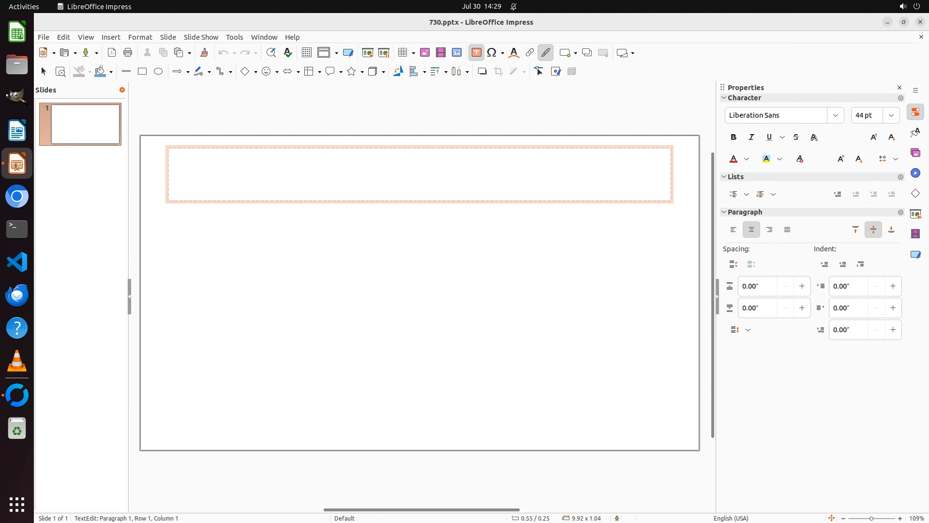Image resolution: width=929 pixels, height=523 pixels.
Task: Toggle Italic formatting in the sidebar
Action: click(751, 138)
